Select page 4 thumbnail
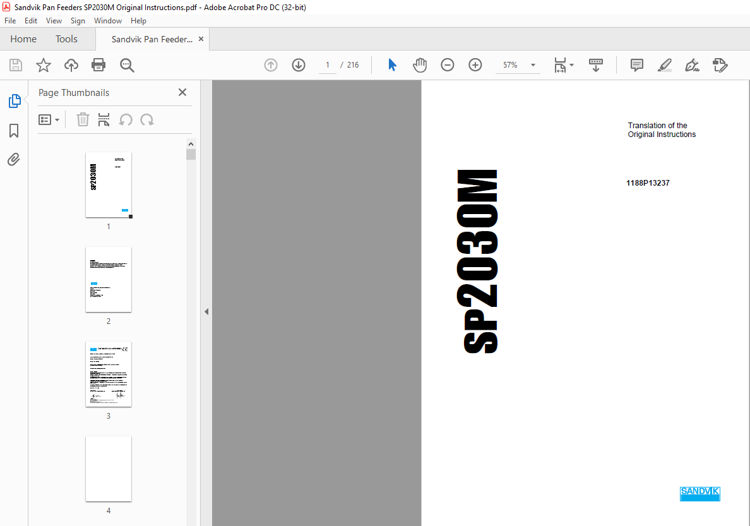This screenshot has width=750, height=526. click(109, 469)
